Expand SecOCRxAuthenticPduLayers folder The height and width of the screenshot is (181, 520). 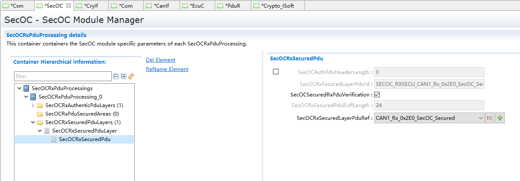pyautogui.click(x=33, y=105)
